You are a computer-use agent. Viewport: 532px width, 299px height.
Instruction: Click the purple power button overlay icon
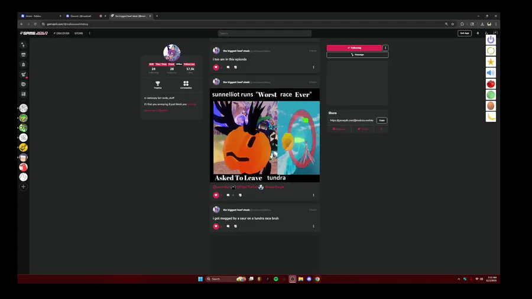coord(491,40)
